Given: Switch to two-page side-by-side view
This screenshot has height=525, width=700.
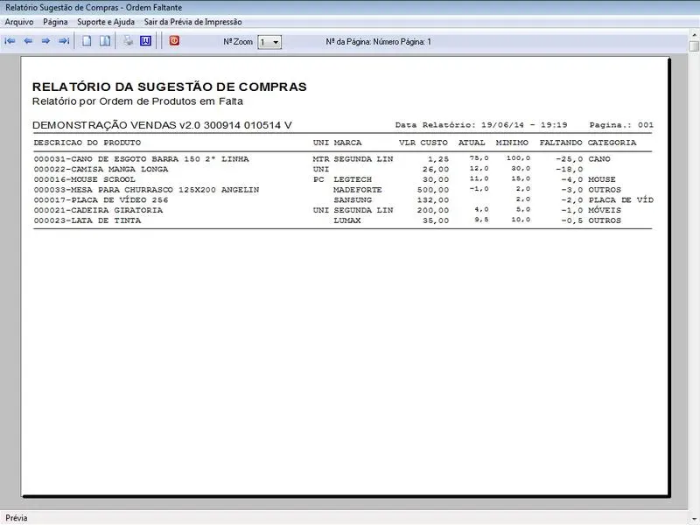Looking at the screenshot, I should click(x=104, y=41).
